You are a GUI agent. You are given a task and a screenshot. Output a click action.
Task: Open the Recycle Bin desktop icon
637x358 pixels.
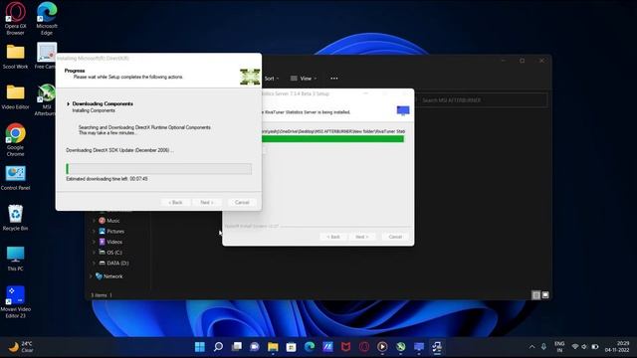[x=16, y=218]
